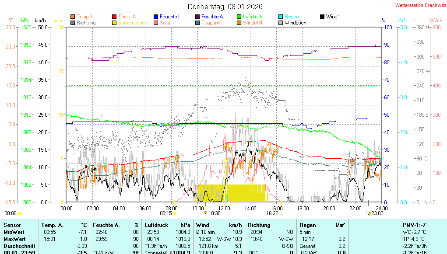The width and height of the screenshot is (447, 254).
Task: Click the pink Solar legend square
Action: pyautogui.click(x=156, y=23)
